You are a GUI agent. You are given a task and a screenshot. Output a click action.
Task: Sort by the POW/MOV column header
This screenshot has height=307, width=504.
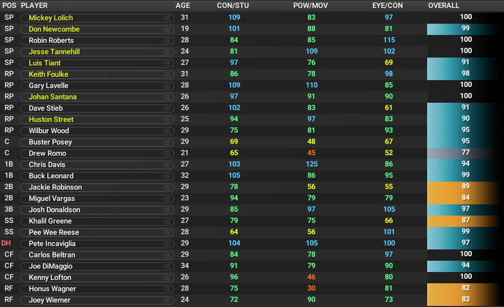[x=311, y=6]
